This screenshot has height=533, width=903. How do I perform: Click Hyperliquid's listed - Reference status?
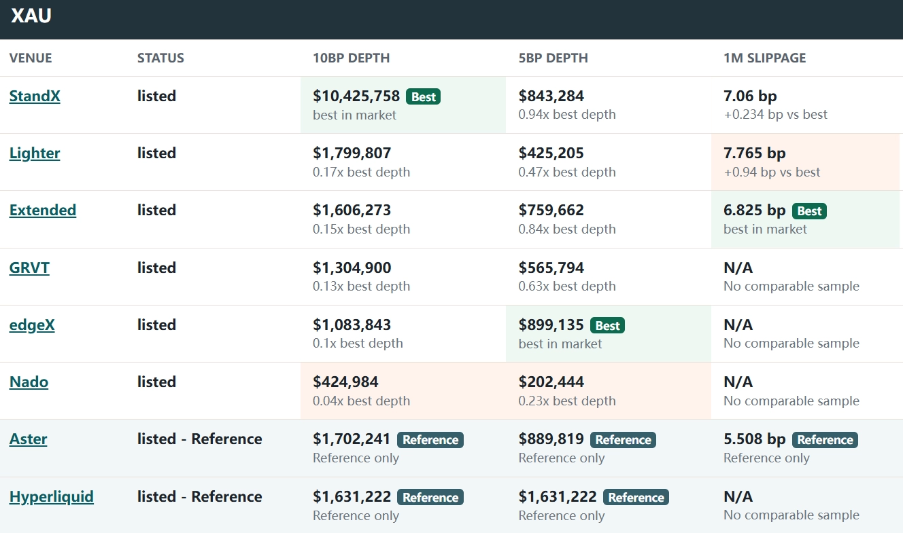pyautogui.click(x=200, y=497)
